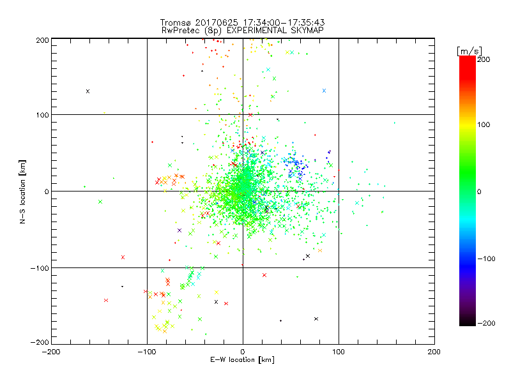Click the 'E-W location [km]' axis label
Screen dimensions: 511x383
[x=242, y=359]
